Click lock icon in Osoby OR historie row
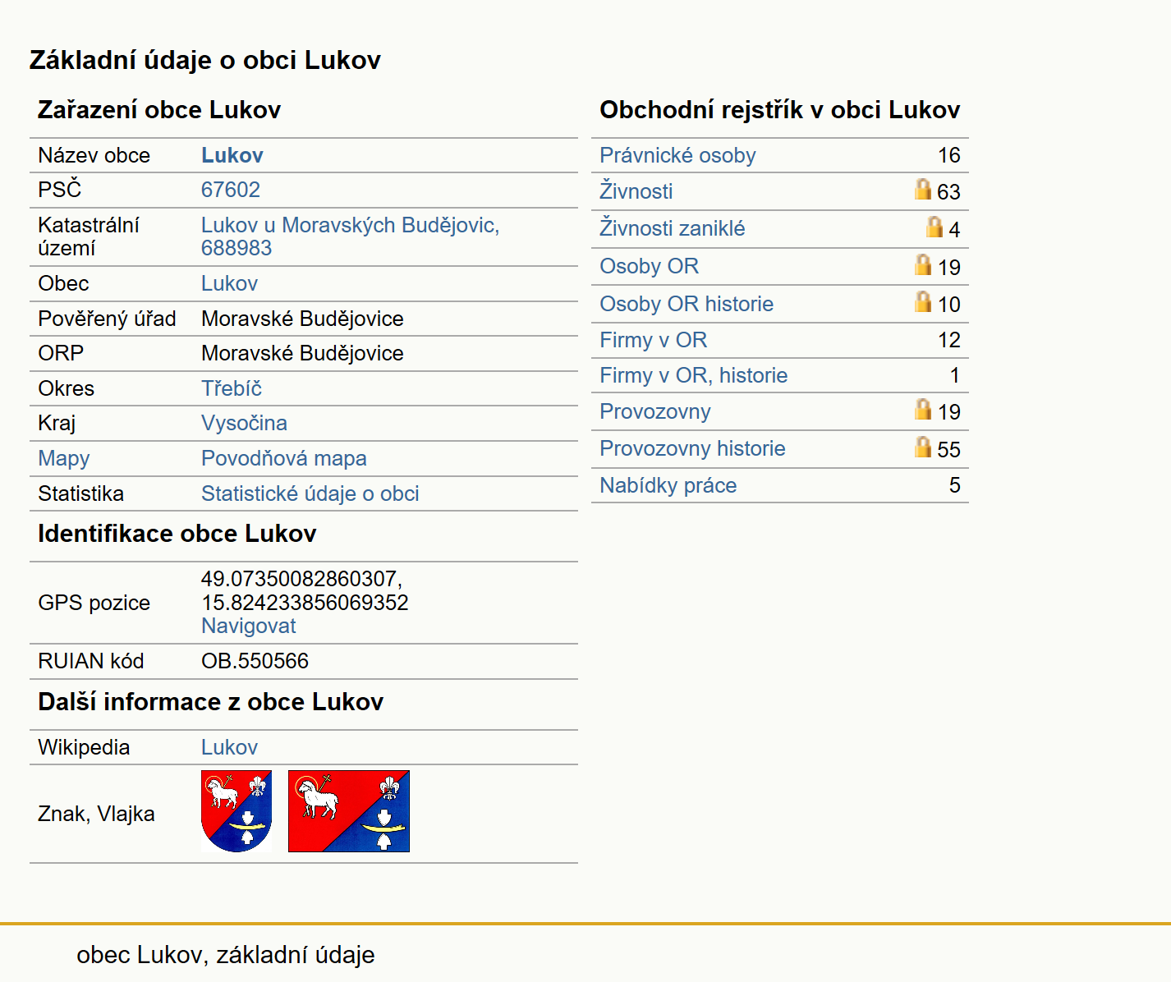The image size is (1171, 982). coord(923,301)
